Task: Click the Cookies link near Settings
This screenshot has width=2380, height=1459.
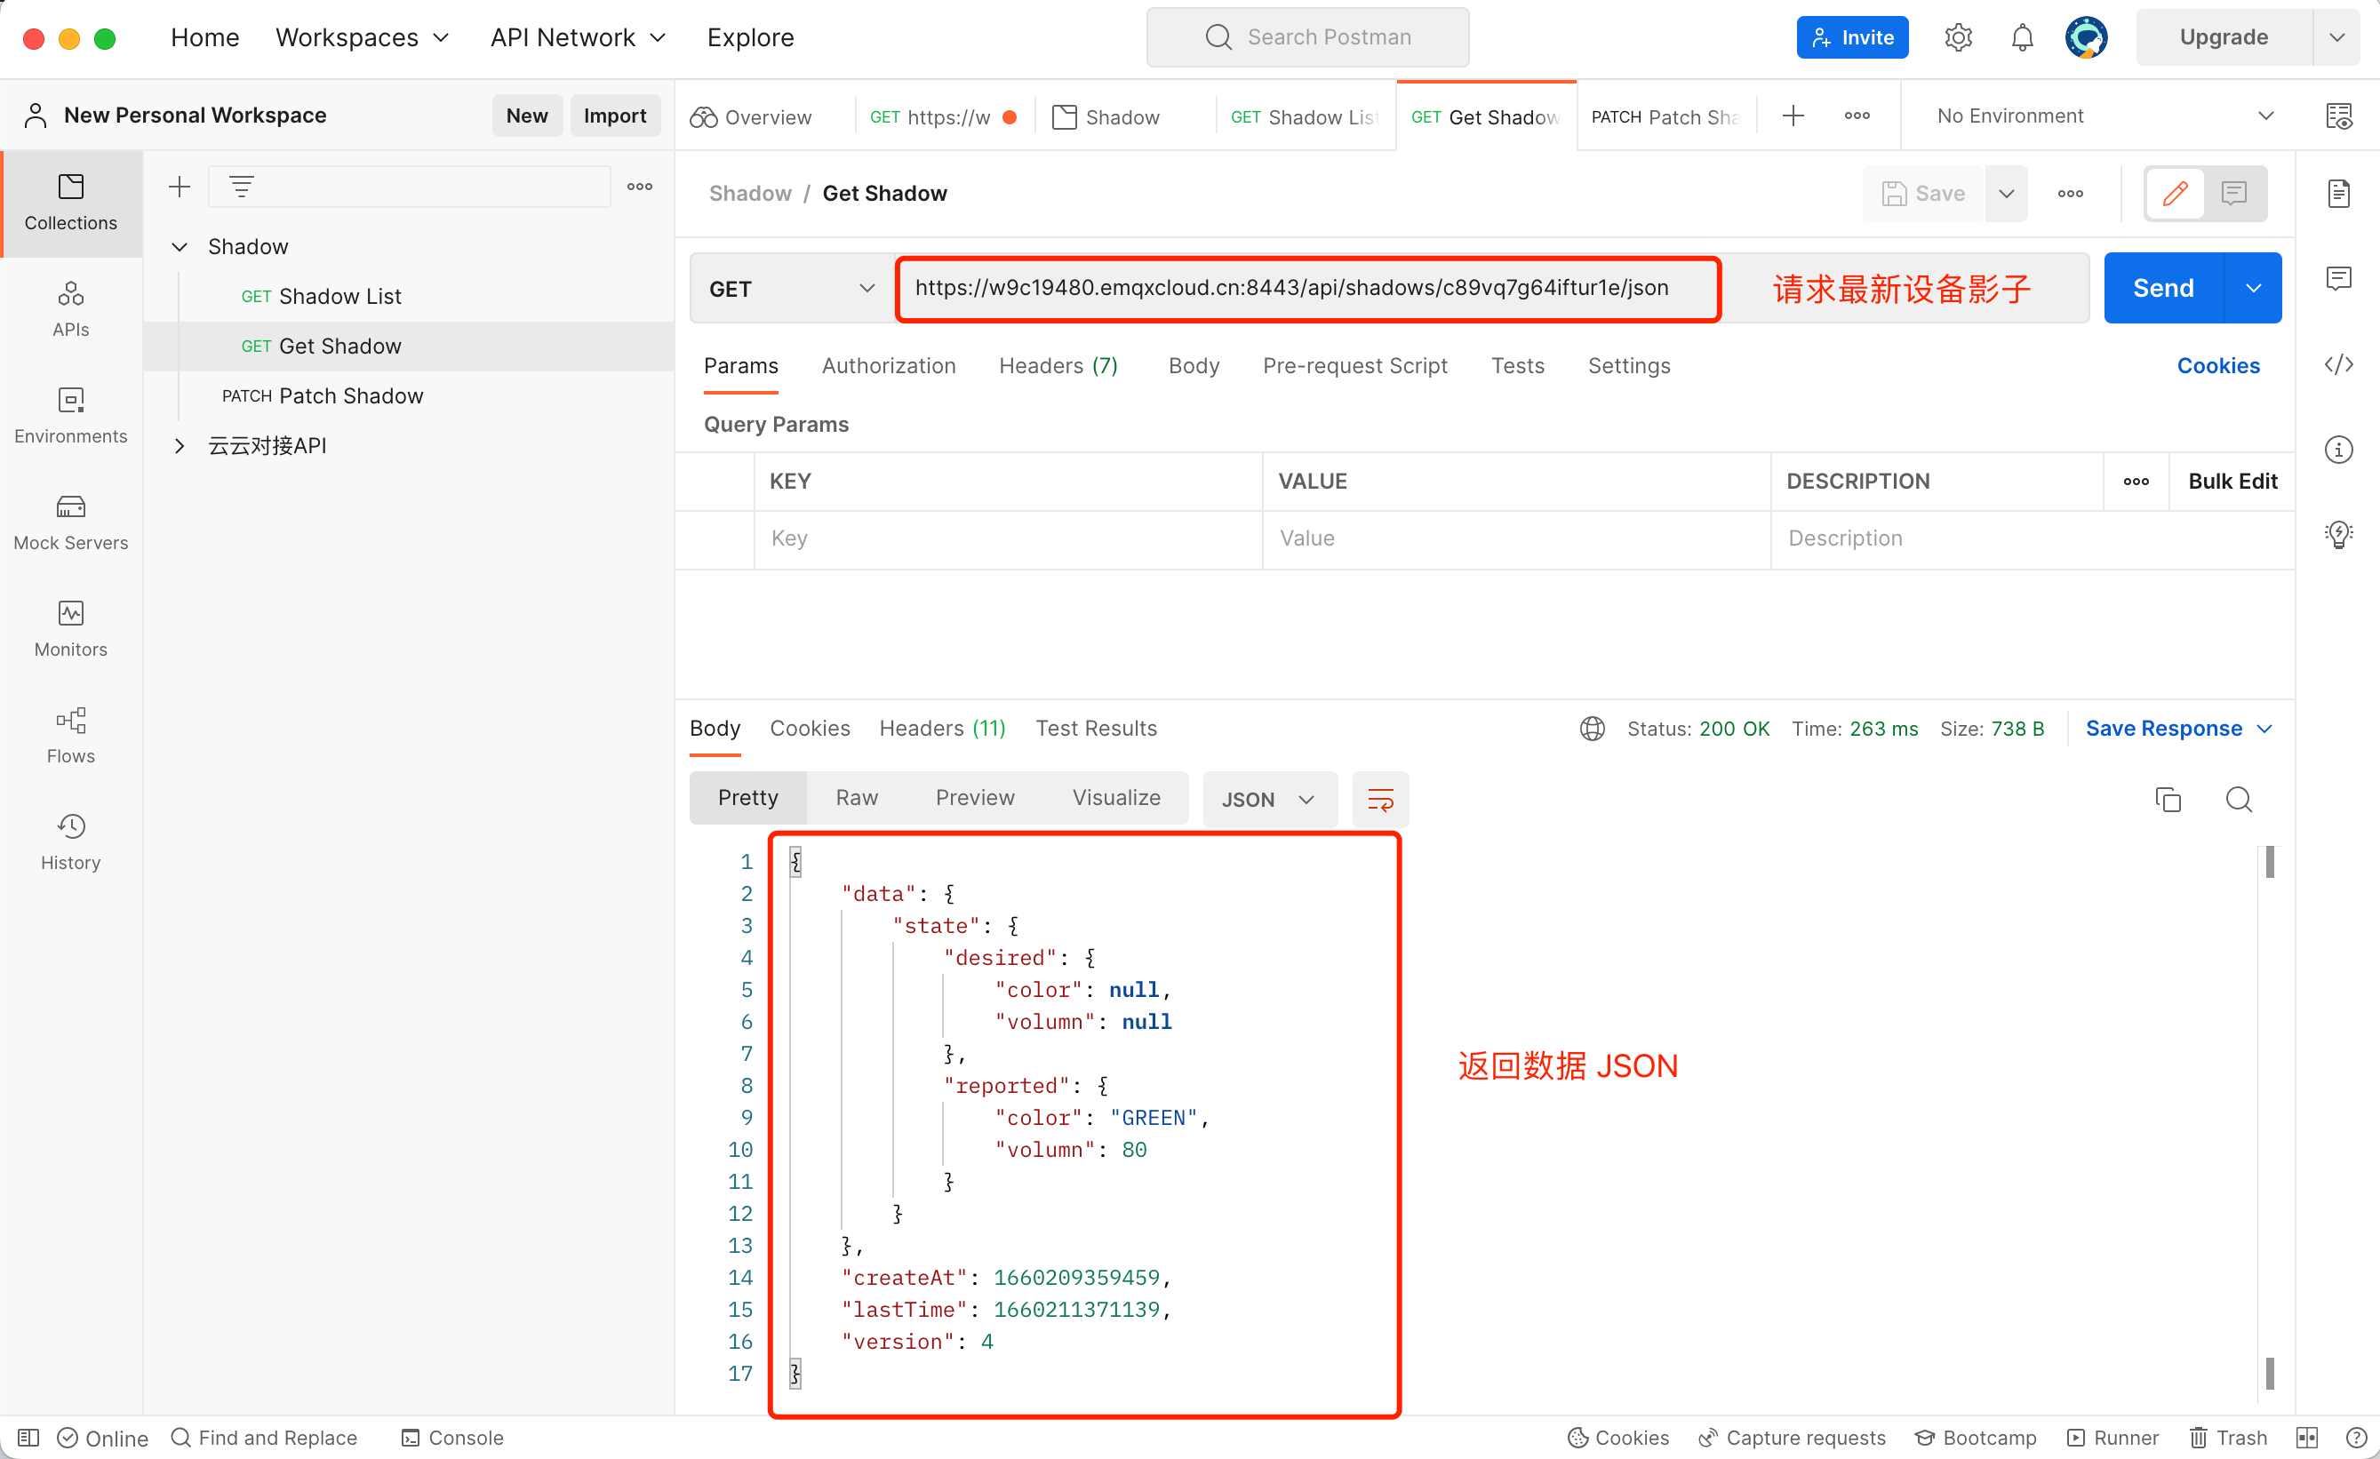Action: point(2216,366)
